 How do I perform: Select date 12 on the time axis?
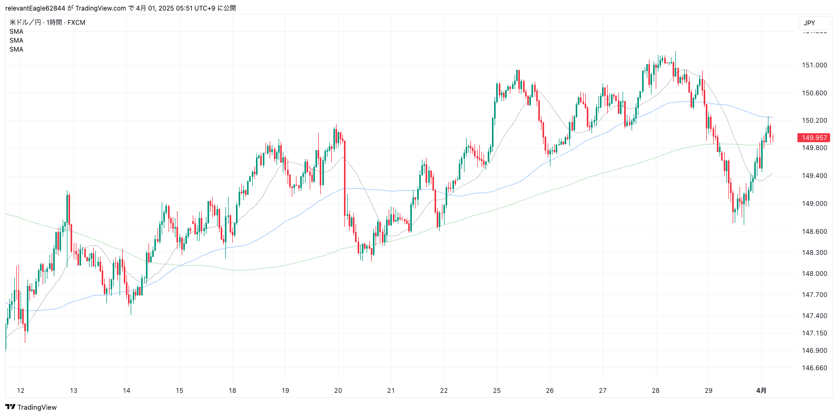[21, 391]
